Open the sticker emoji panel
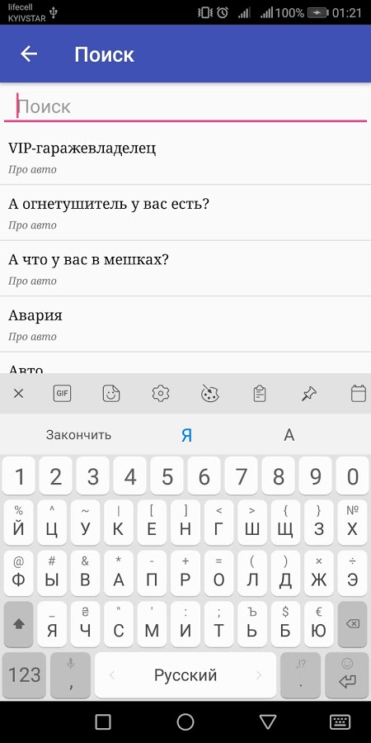Viewport: 371px width, 743px height. [111, 393]
